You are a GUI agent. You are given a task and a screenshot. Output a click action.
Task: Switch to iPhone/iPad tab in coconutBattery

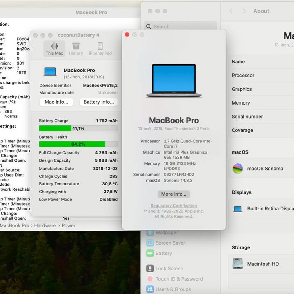(100, 49)
